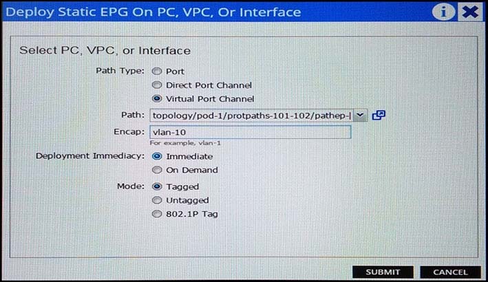Set mode to Tagged
Viewport: 488px width, 282px height.
pos(157,186)
